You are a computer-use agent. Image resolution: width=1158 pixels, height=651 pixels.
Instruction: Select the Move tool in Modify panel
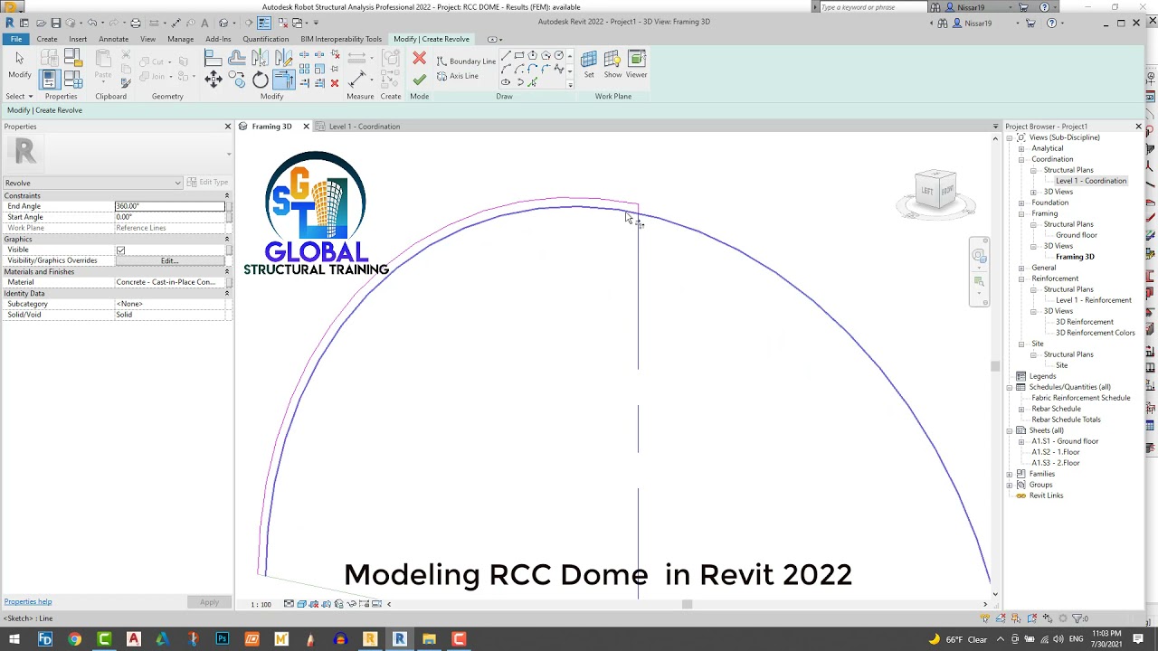(214, 80)
